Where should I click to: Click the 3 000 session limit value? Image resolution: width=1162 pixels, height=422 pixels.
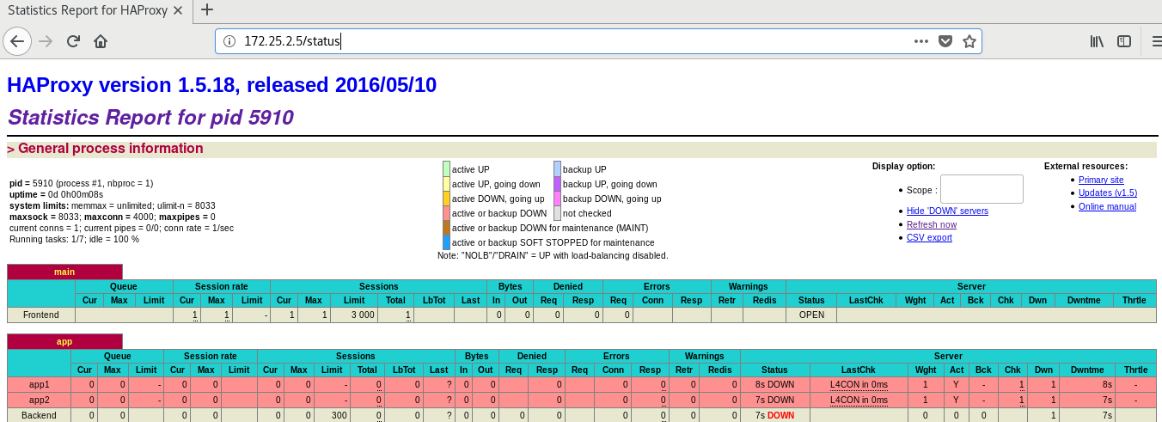[x=364, y=315]
